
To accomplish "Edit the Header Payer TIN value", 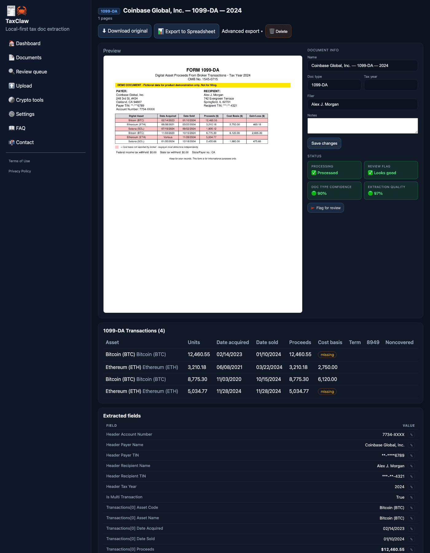I will pos(412,455).
